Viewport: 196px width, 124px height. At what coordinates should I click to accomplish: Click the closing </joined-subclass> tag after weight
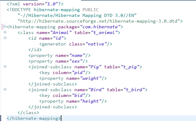click(53, 84)
